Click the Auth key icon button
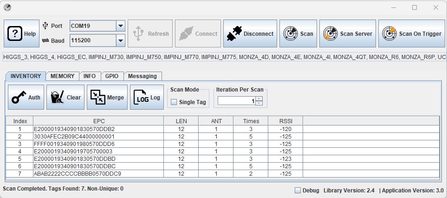Screen dimensions: 447x198 [26, 97]
